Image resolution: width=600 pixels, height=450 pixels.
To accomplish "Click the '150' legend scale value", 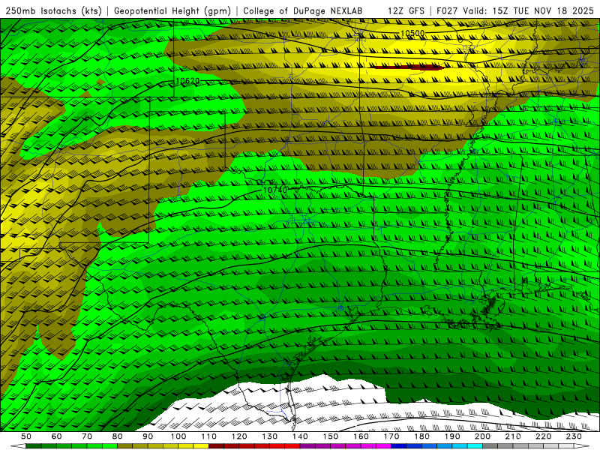I will [331, 436].
